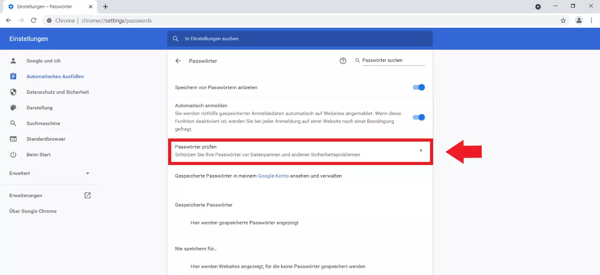Go back from Passwörter using arrow
This screenshot has width=600, height=275.
tap(178, 61)
